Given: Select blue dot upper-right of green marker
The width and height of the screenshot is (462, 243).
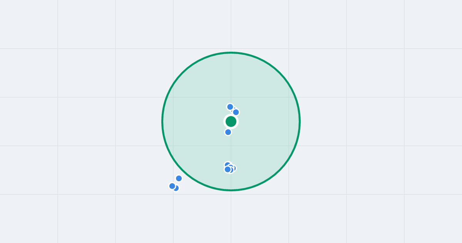Looking at the screenshot, I should click(x=236, y=112).
